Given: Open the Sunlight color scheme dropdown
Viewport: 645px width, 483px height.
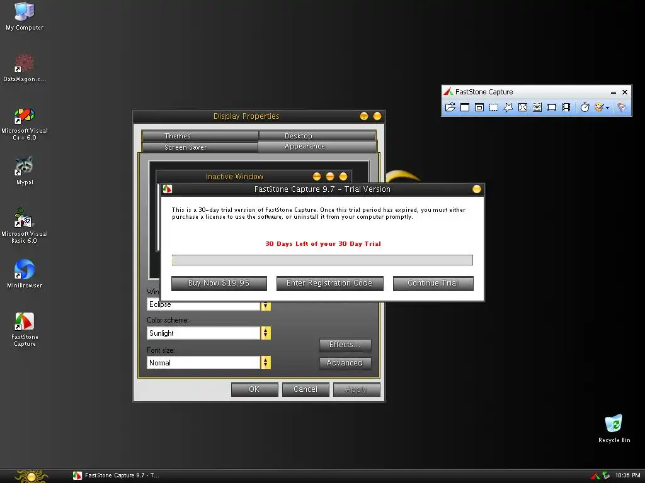Looking at the screenshot, I should (x=265, y=333).
